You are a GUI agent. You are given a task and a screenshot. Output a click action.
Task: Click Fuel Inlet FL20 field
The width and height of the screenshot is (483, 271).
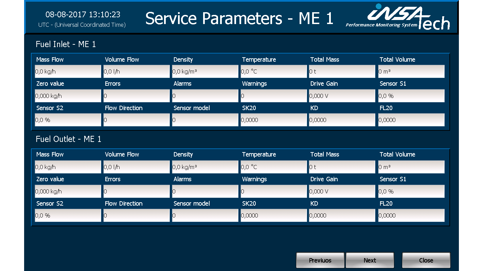coord(411,120)
